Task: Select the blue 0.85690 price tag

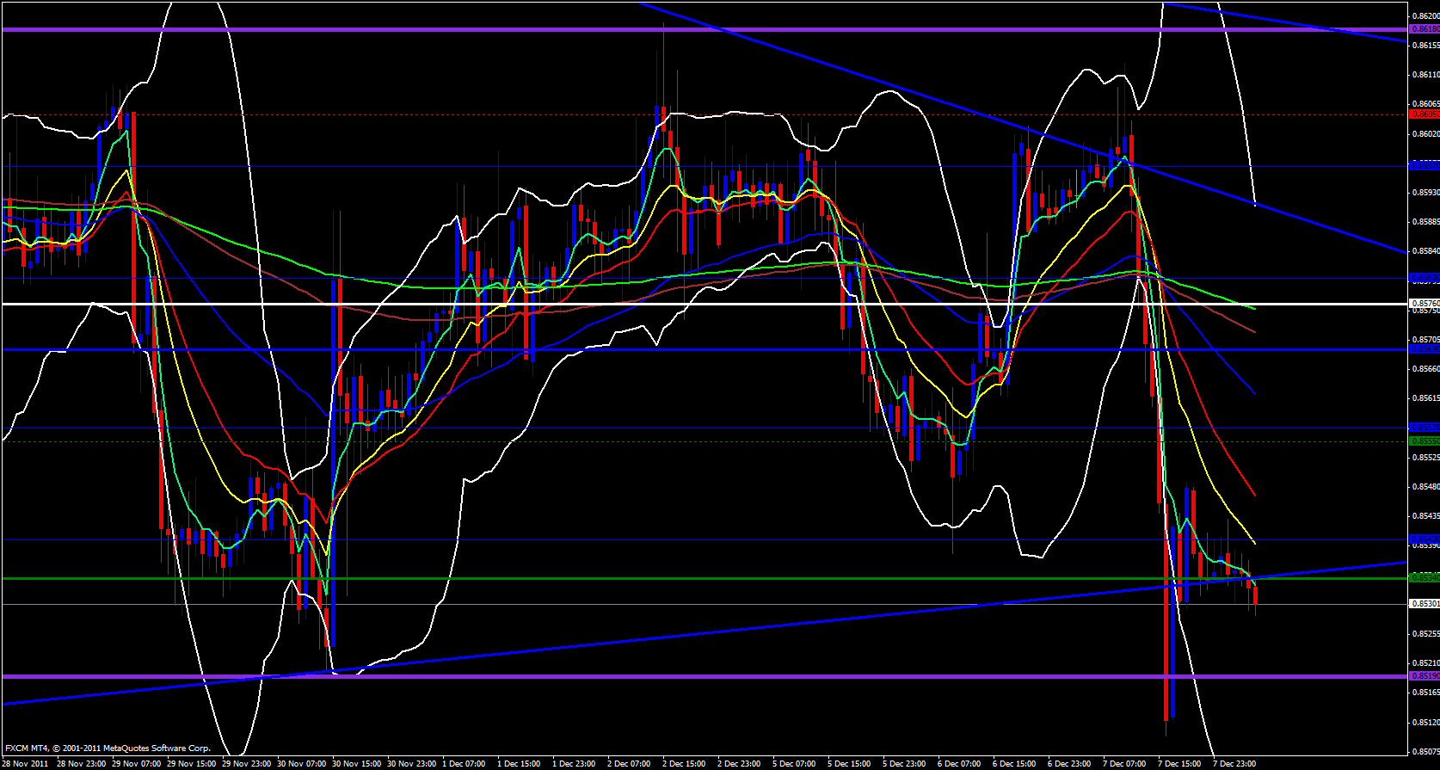Action: tap(1424, 349)
